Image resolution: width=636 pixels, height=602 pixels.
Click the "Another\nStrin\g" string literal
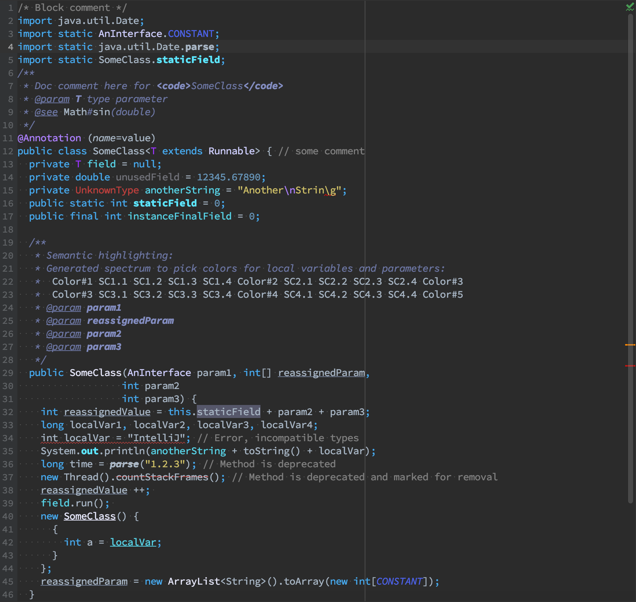pyautogui.click(x=289, y=191)
